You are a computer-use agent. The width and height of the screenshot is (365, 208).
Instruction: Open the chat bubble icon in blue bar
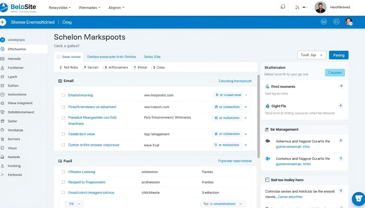pyautogui.click(x=336, y=22)
